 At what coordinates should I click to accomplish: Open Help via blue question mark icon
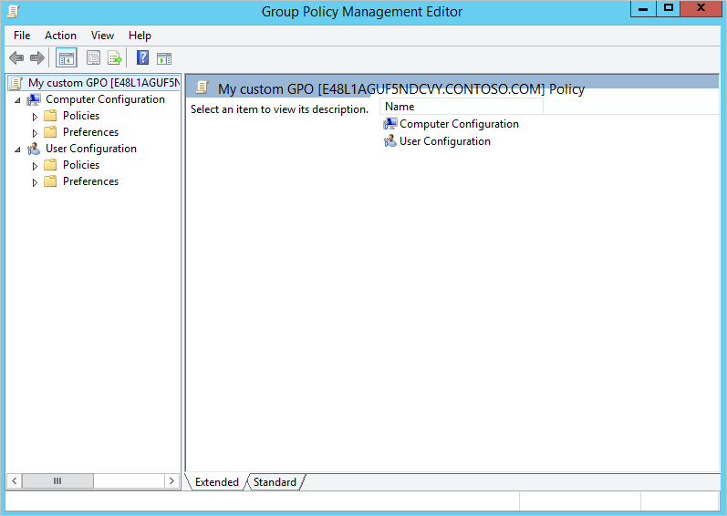pyautogui.click(x=143, y=58)
